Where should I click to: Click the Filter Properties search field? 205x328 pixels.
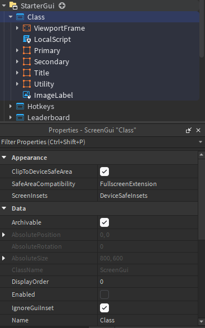coord(98,142)
